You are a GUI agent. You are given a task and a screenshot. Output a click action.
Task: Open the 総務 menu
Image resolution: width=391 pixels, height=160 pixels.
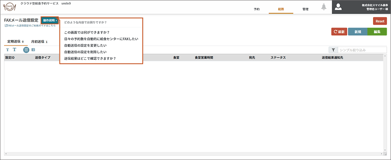281,9
